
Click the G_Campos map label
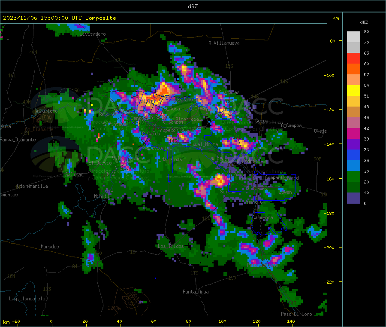(x=292, y=125)
